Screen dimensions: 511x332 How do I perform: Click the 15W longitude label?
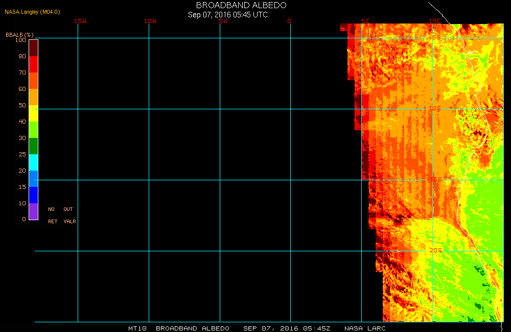80,21
